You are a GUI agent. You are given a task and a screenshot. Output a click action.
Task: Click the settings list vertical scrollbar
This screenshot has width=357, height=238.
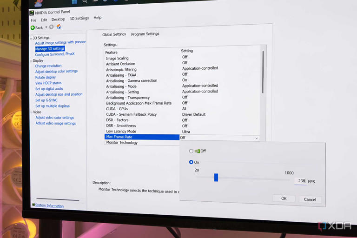click(263, 72)
